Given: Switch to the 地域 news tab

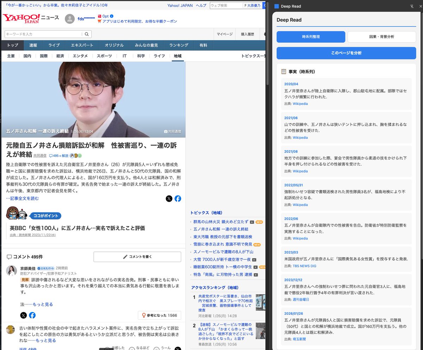Looking at the screenshot, I should (178, 56).
